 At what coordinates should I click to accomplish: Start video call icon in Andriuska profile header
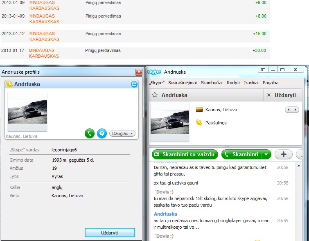click(134, 84)
